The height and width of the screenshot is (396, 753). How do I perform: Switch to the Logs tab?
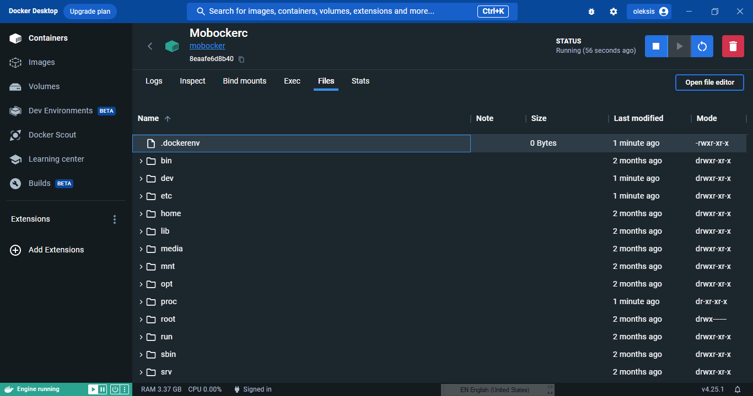(x=154, y=81)
